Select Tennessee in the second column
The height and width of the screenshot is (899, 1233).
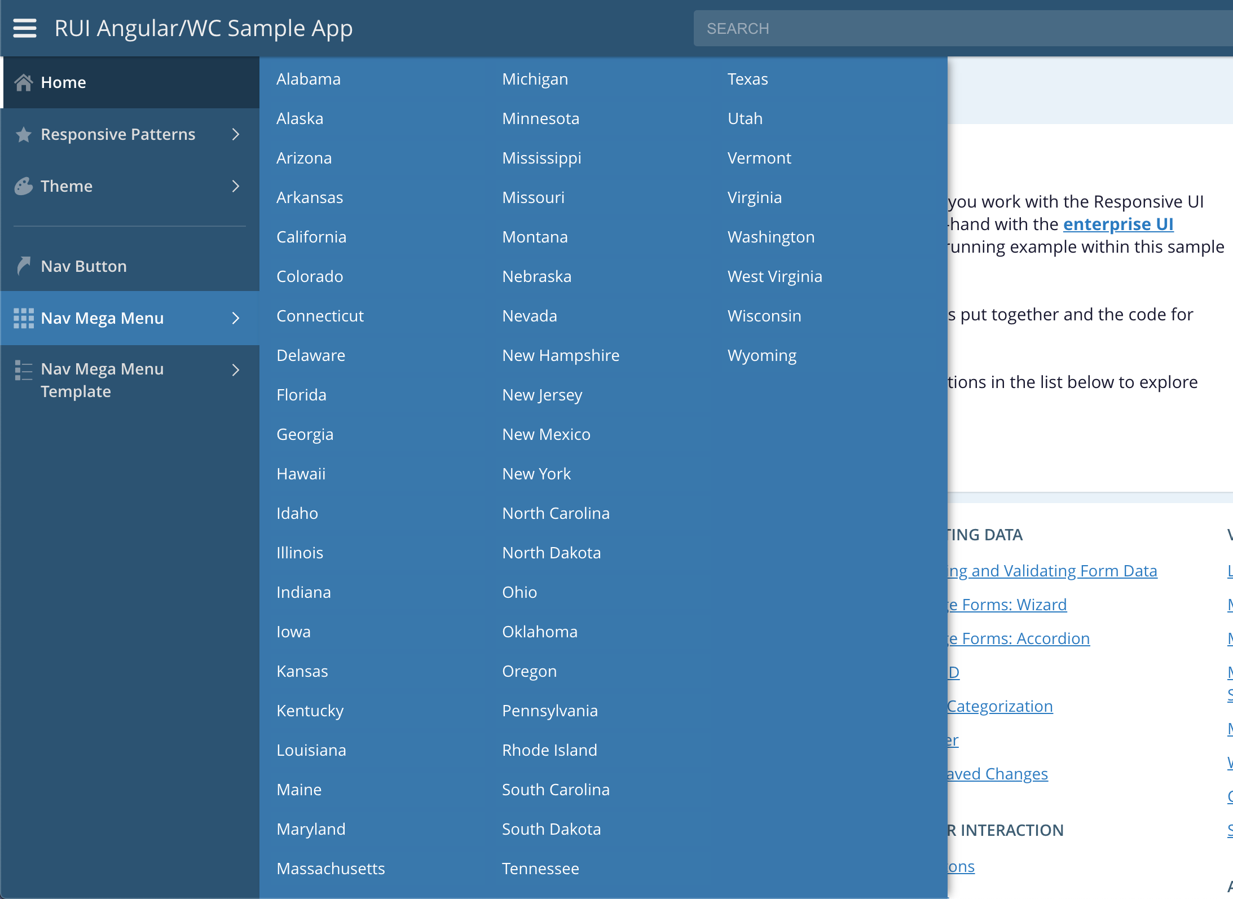[540, 869]
